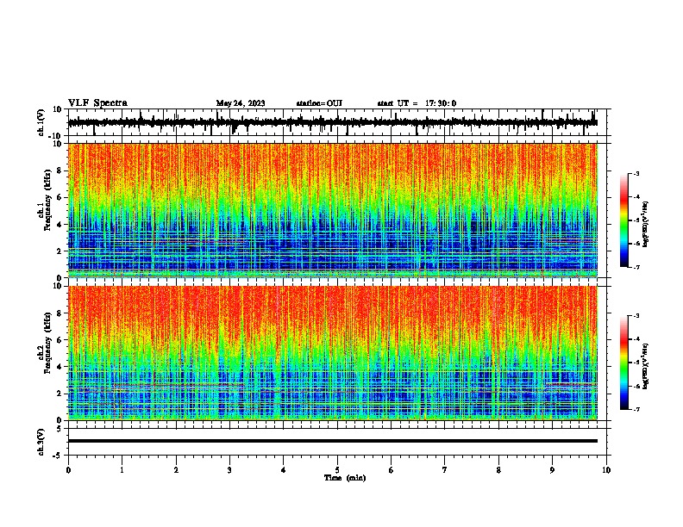
Task: Click the "10" at time axis end
Action: coord(606,470)
